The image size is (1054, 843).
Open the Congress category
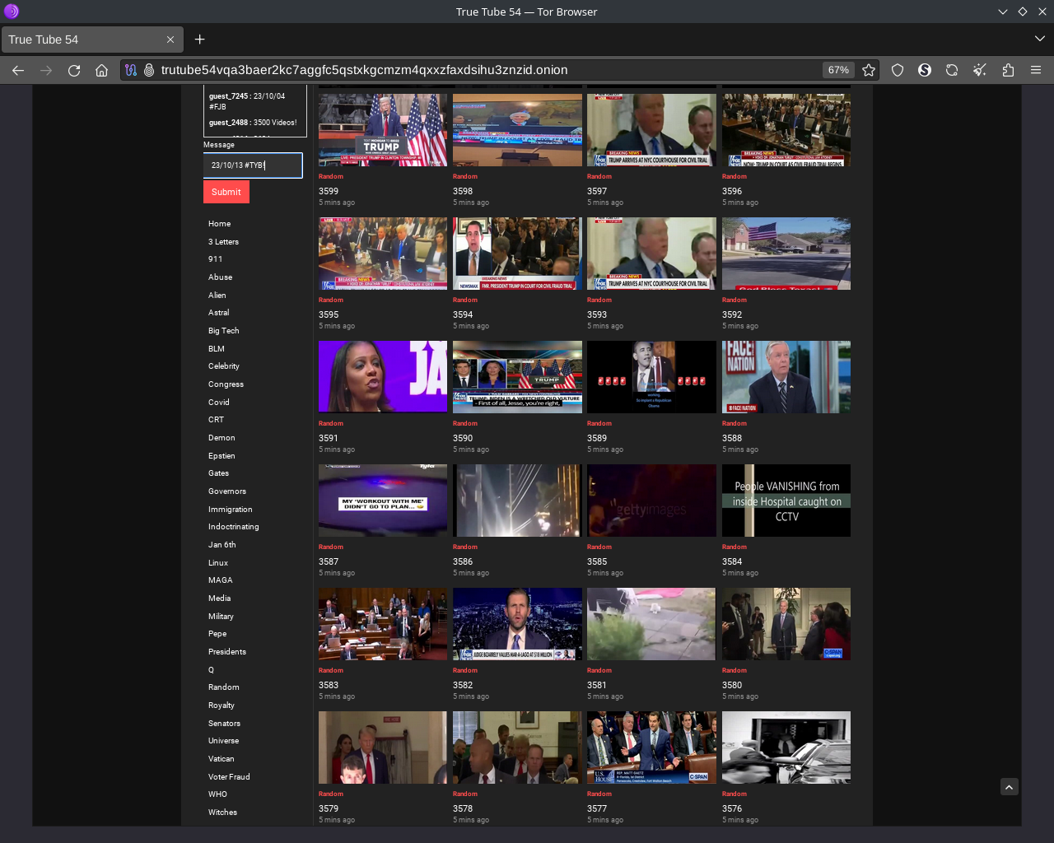(226, 384)
